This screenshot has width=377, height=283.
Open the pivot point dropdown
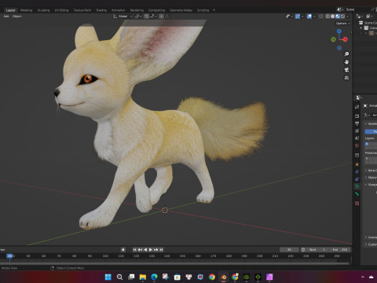[138, 17]
